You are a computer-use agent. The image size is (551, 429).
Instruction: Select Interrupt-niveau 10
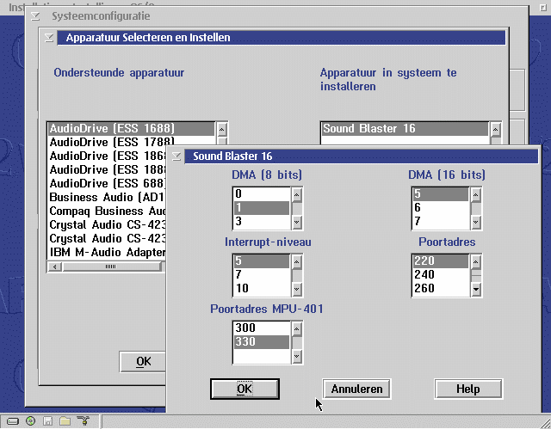(262, 289)
